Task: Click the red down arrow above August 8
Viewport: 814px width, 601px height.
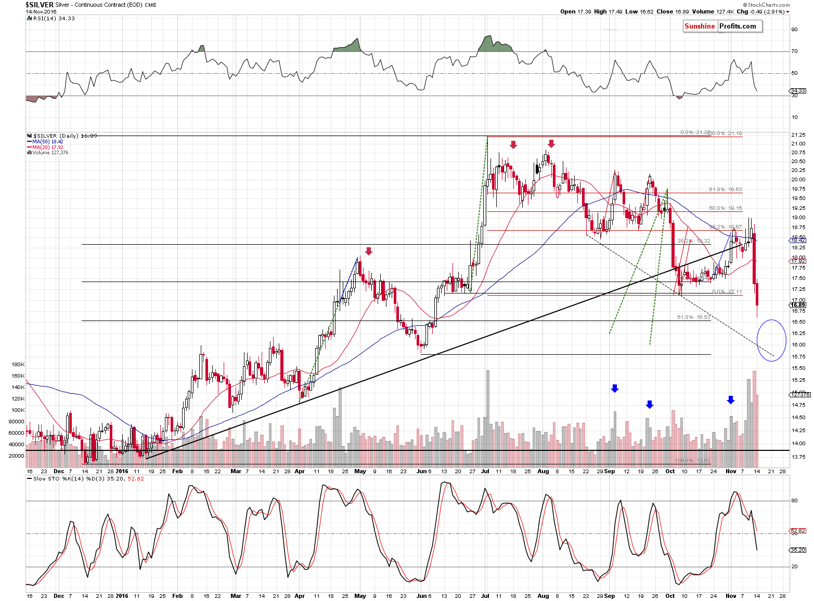Action: (551, 143)
